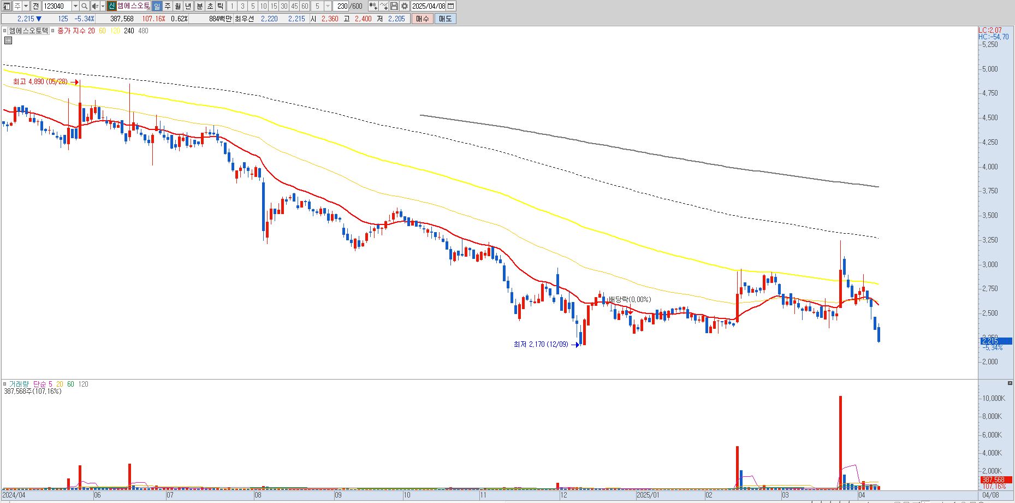Image resolution: width=1015 pixels, height=503 pixels.
Task: Toggle the square marker before 종가 지수 legend
Action: pyautogui.click(x=53, y=31)
